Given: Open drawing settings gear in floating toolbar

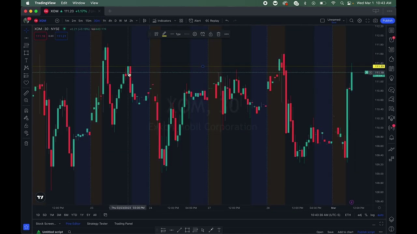Looking at the screenshot, I should click(195, 34).
